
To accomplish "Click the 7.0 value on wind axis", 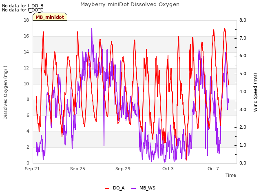I will (243, 38).
